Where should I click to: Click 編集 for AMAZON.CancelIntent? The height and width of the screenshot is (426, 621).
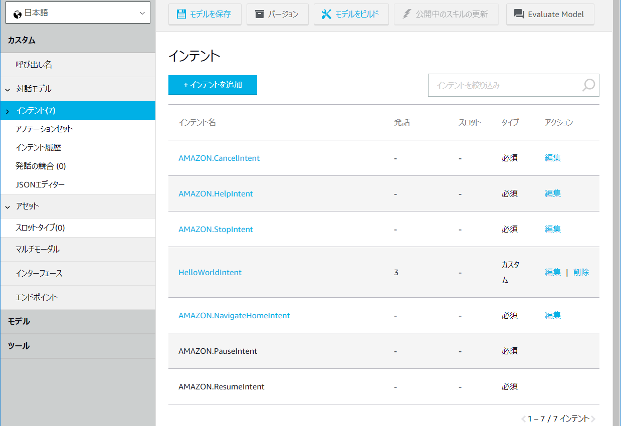click(x=553, y=157)
